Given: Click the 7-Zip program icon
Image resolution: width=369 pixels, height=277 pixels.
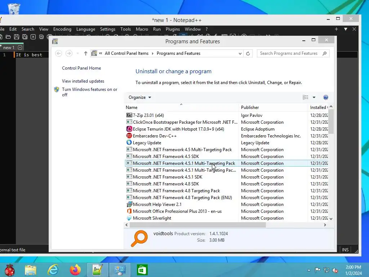Looking at the screenshot, I should (x=129, y=115).
